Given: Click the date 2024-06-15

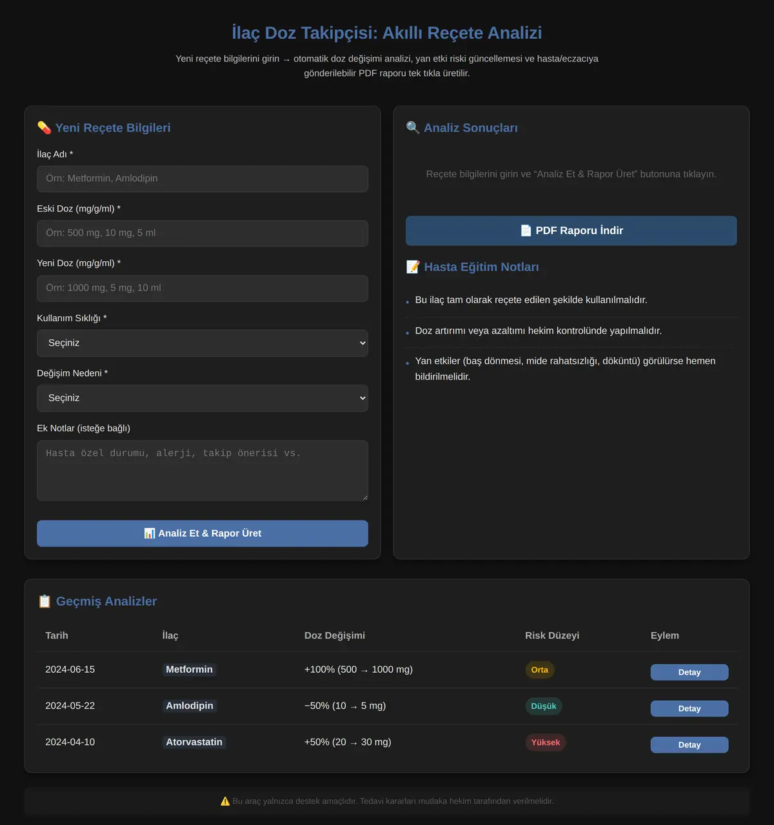Looking at the screenshot, I should tap(70, 670).
